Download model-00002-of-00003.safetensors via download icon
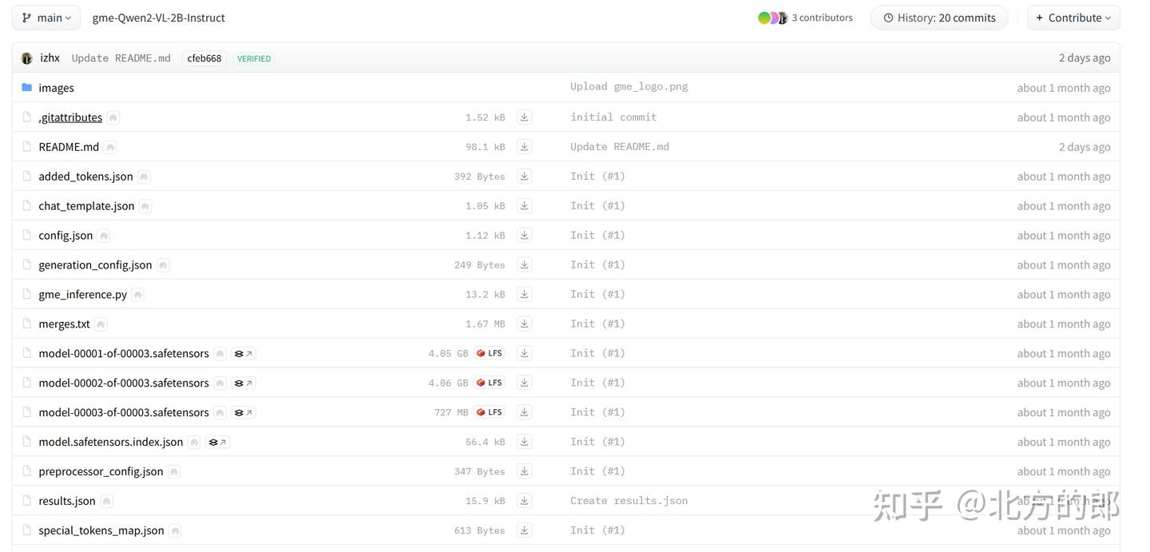The width and height of the screenshot is (1150, 552). [524, 383]
